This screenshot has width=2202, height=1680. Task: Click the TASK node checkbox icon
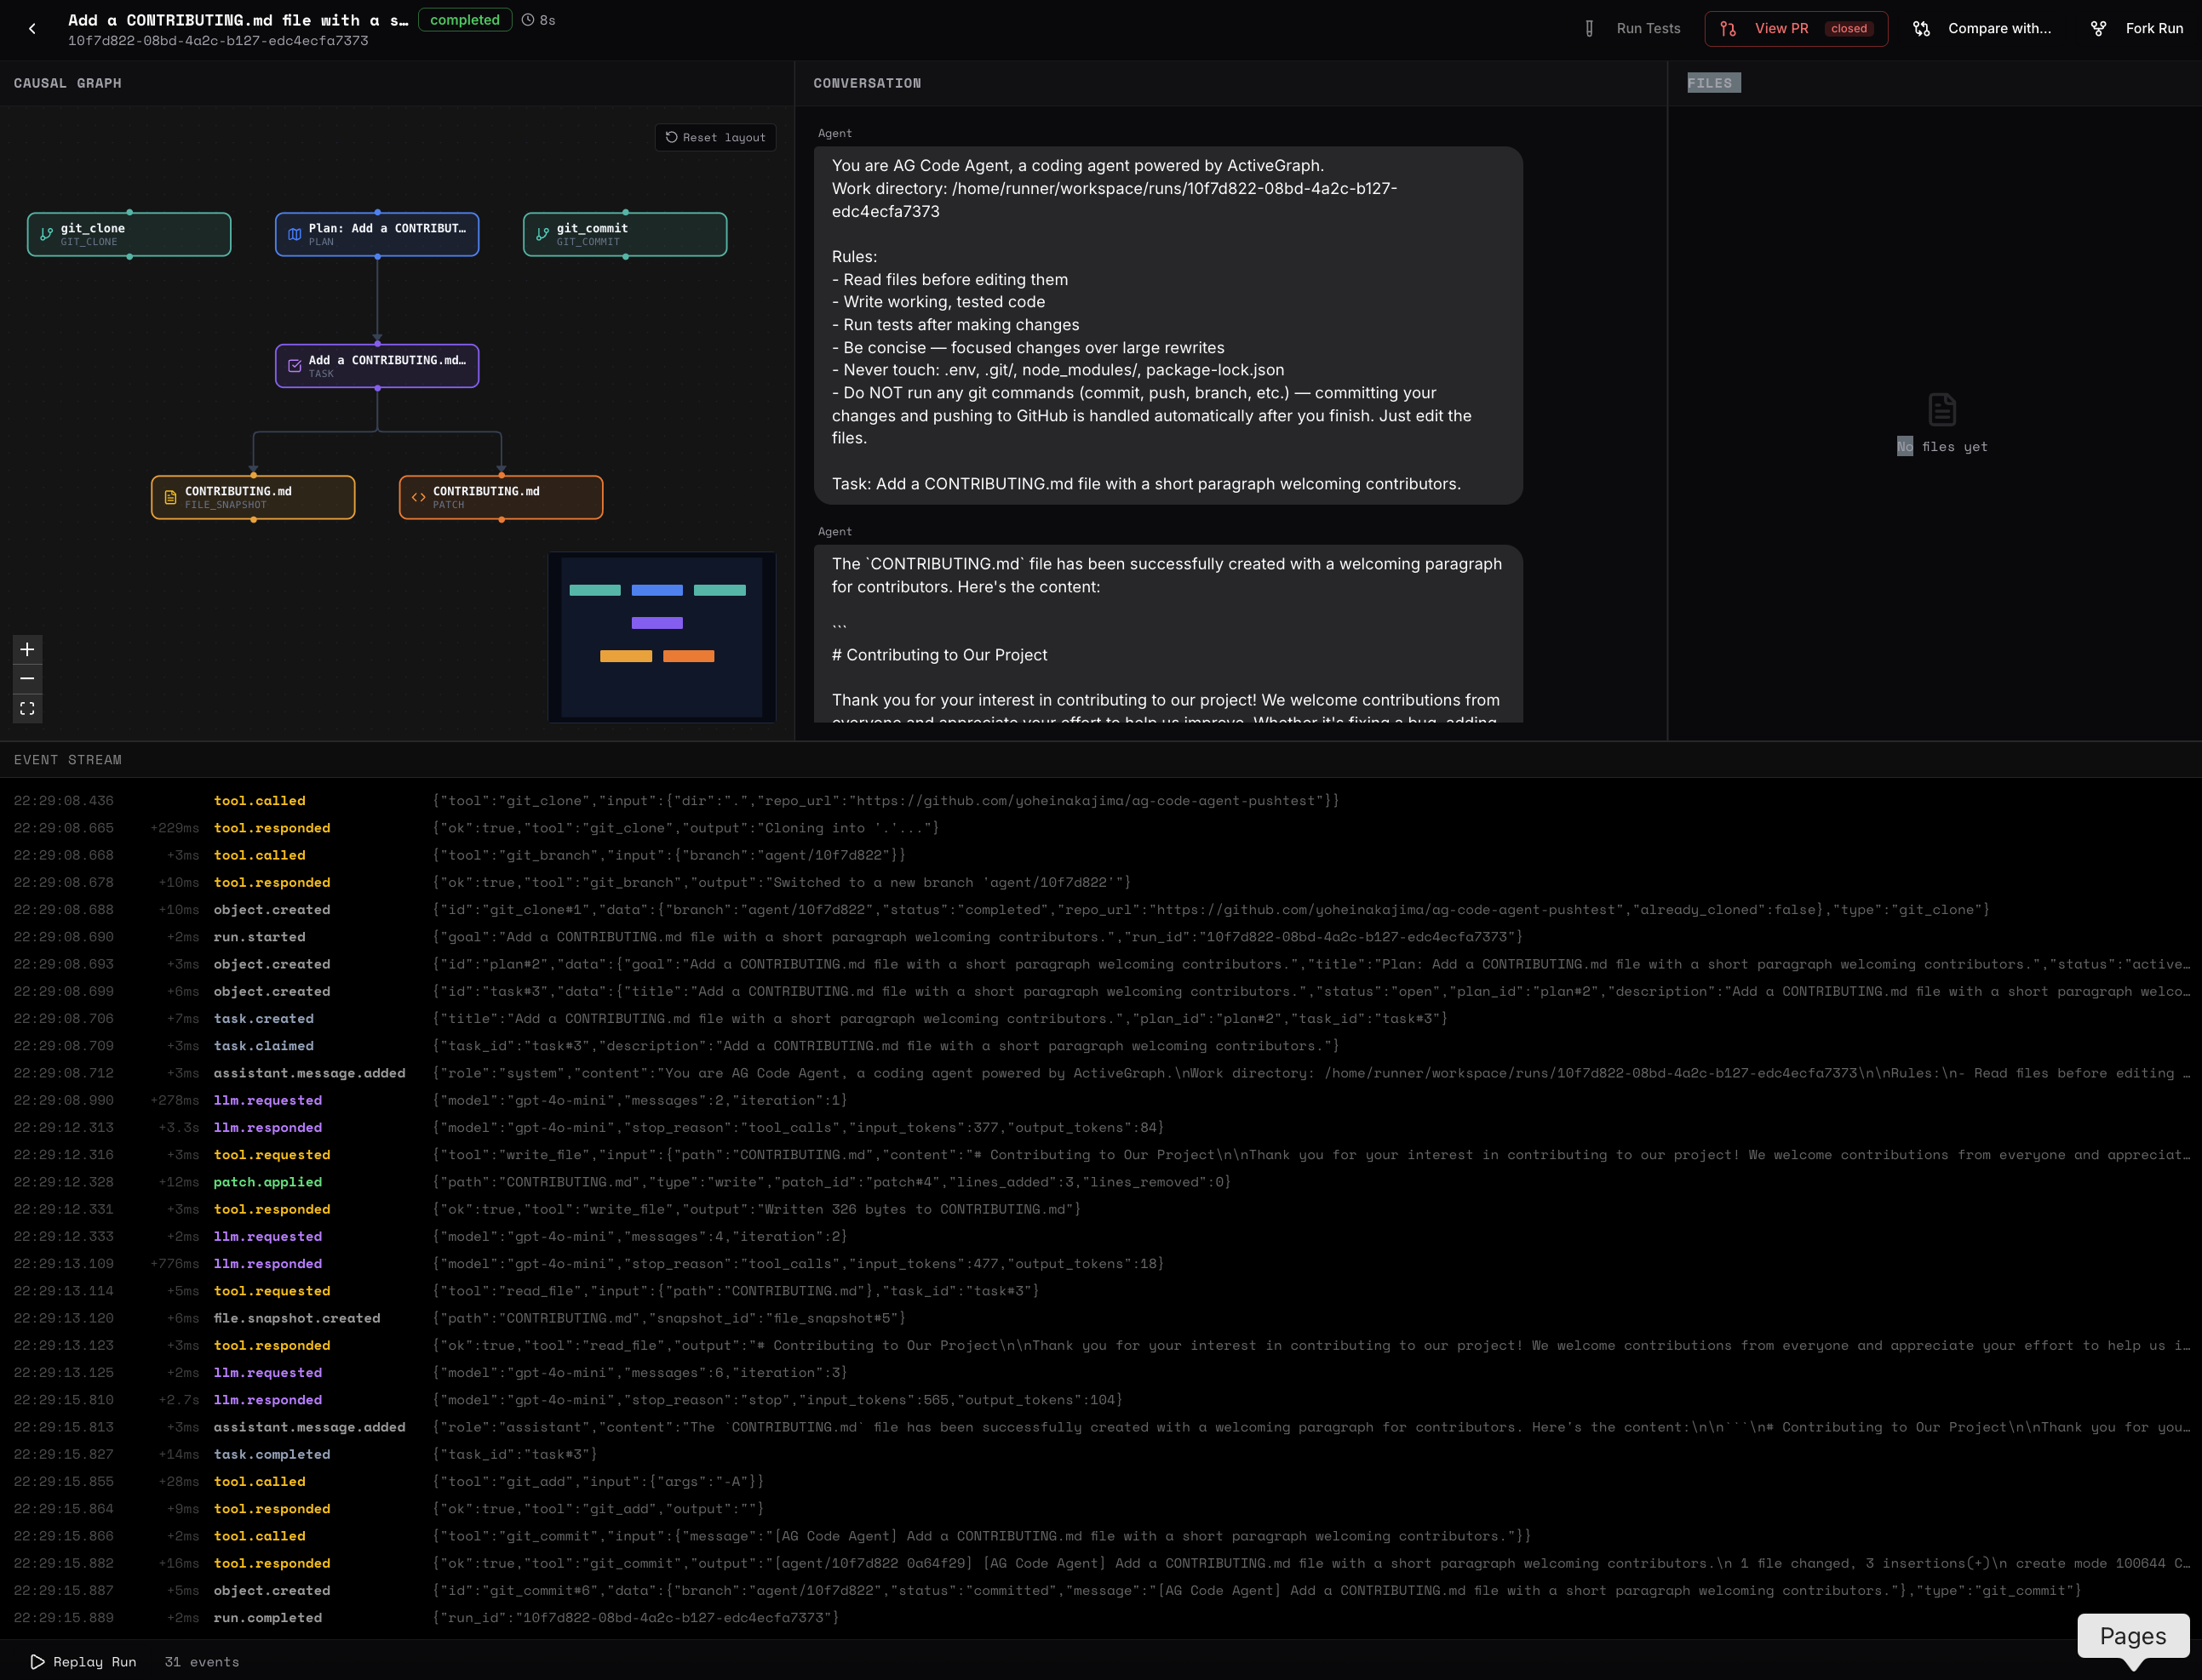[x=294, y=366]
